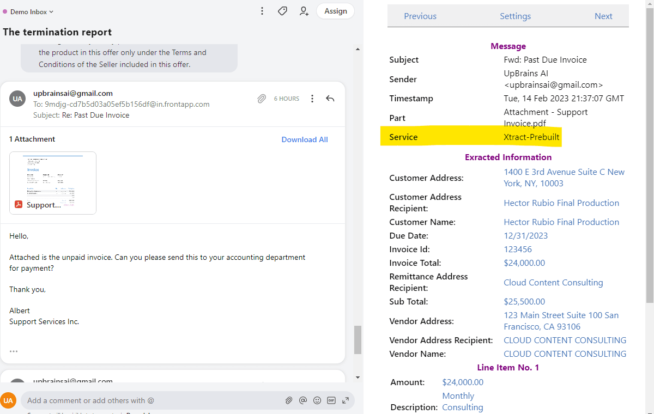
Task: Click the reply arrow icon
Action: [x=330, y=99]
